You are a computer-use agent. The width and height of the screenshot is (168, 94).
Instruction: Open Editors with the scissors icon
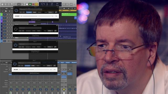(x=22, y=4)
